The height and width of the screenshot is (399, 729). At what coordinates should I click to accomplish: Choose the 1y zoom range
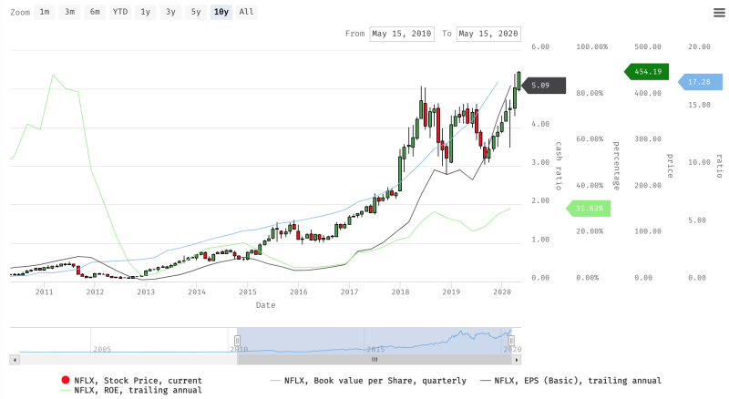click(x=146, y=12)
